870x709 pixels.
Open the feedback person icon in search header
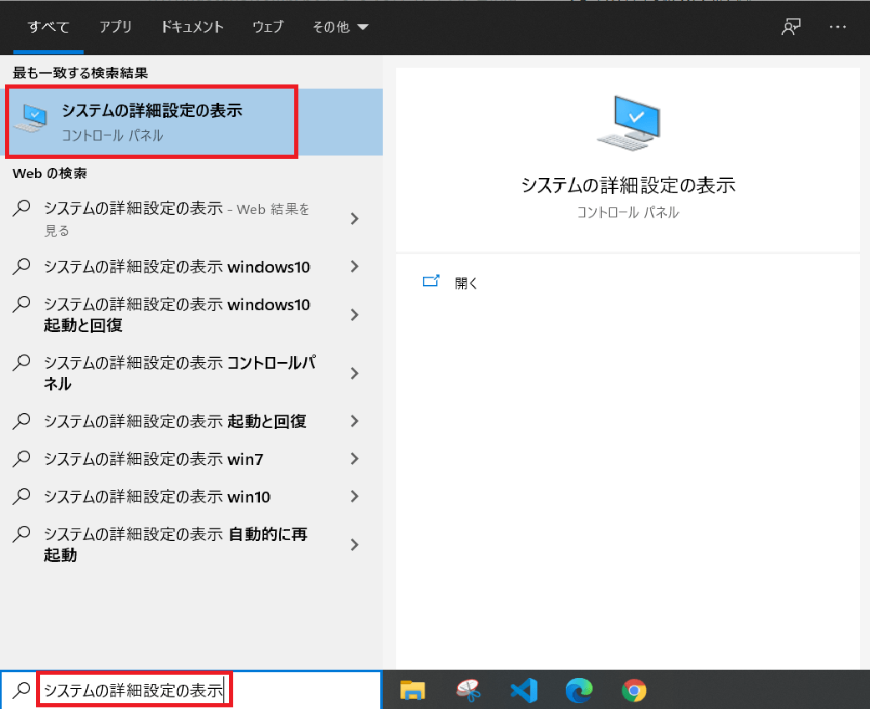[x=791, y=27]
